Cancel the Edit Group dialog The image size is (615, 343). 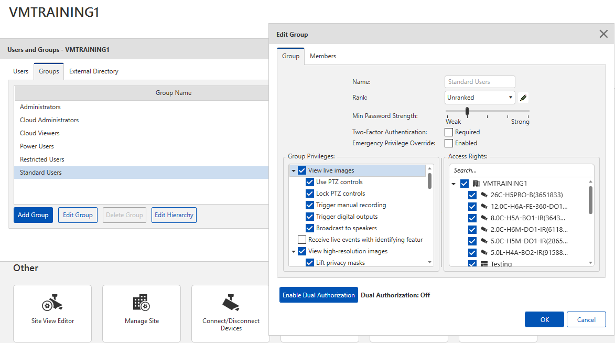pyautogui.click(x=586, y=319)
